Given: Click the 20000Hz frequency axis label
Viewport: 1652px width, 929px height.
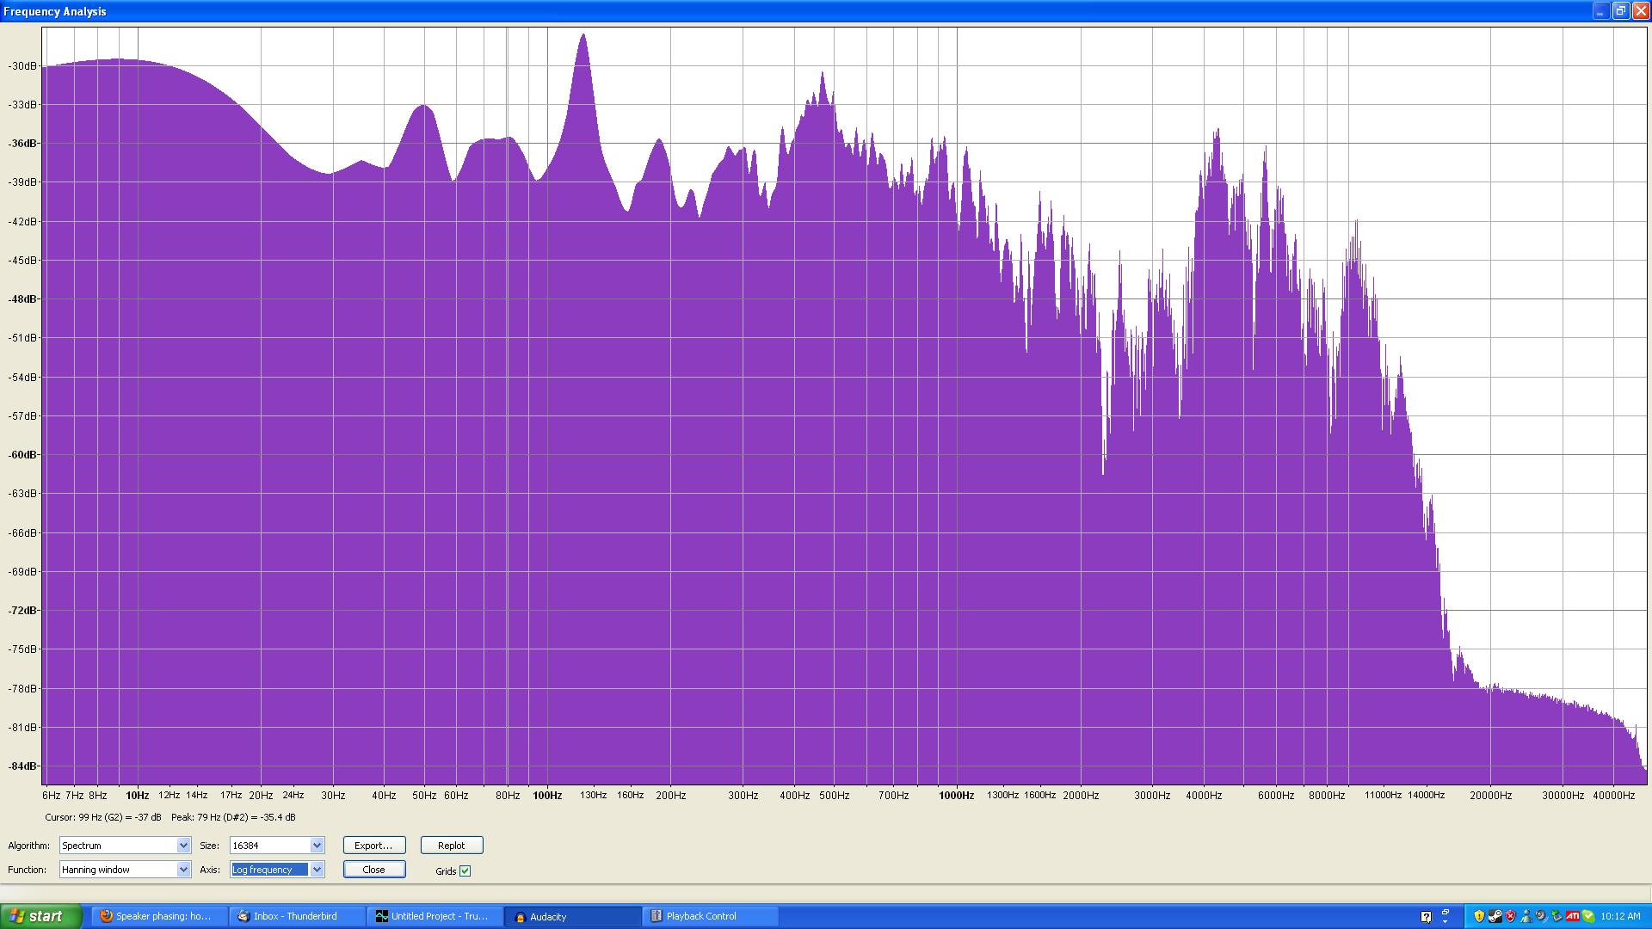Looking at the screenshot, I should pos(1490,796).
